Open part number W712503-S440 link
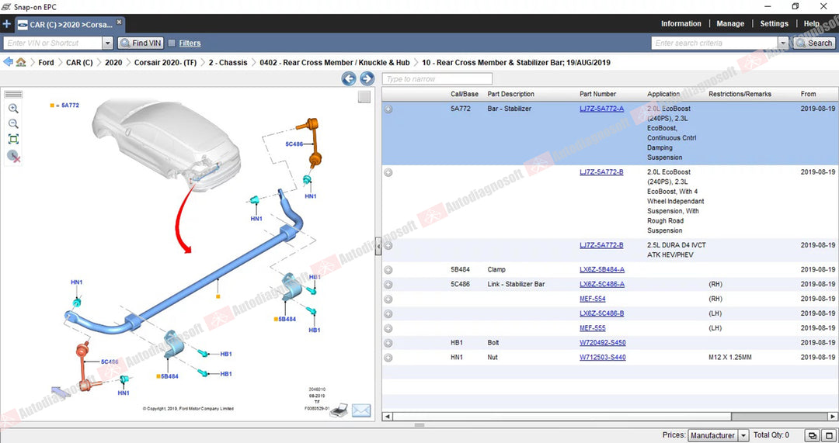The image size is (839, 443). click(x=603, y=357)
